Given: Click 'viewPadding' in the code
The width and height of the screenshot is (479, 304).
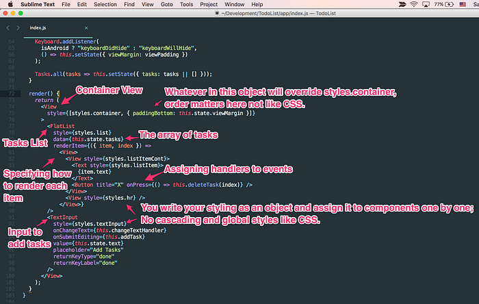Looking at the screenshot, I should (x=161, y=55).
